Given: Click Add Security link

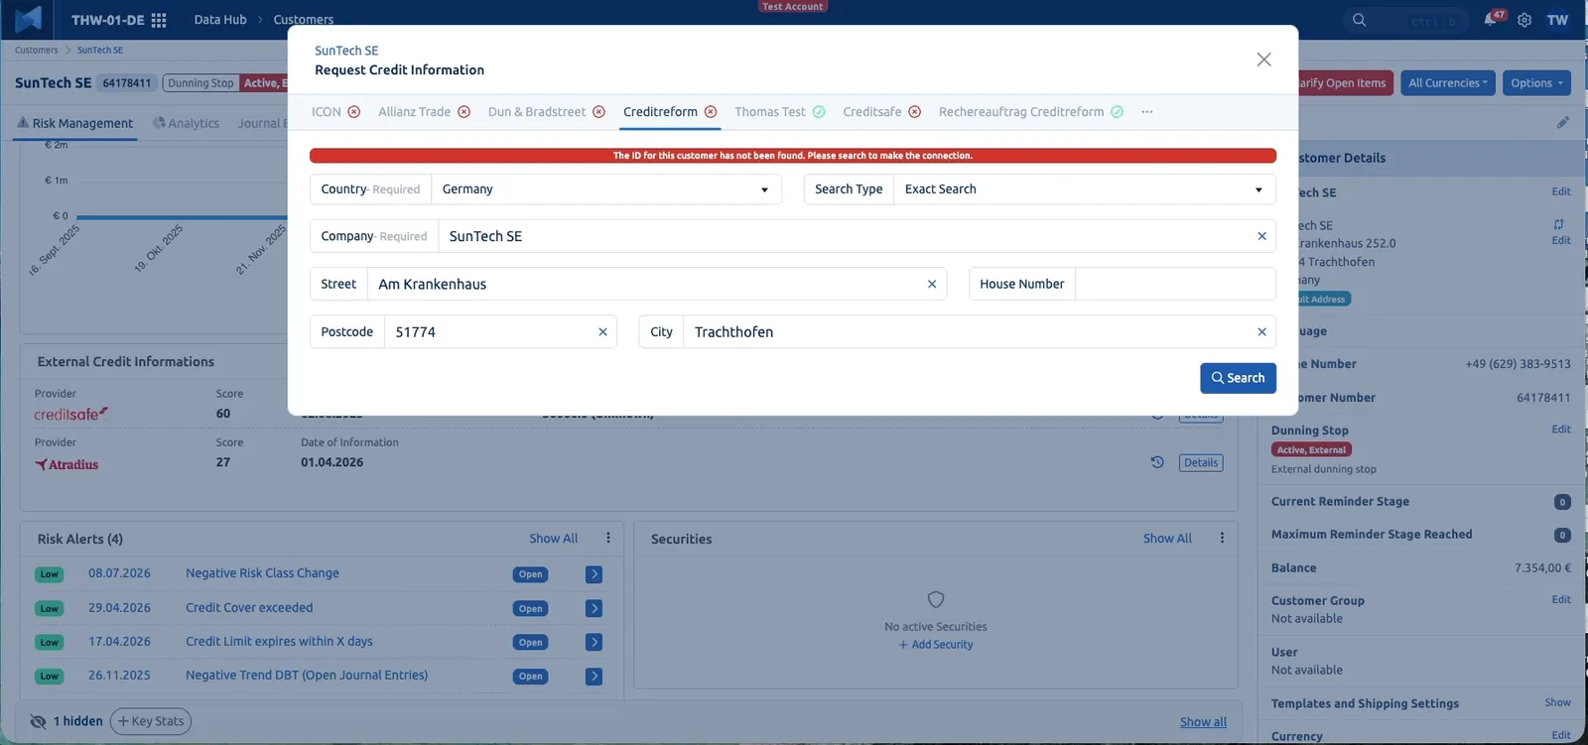Looking at the screenshot, I should pos(936,645).
